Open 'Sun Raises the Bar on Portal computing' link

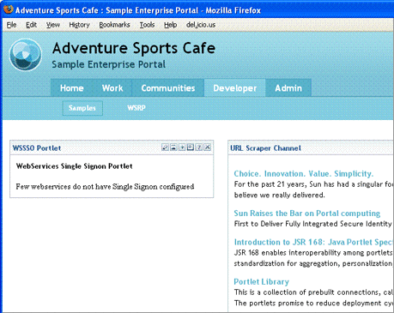[x=307, y=214]
